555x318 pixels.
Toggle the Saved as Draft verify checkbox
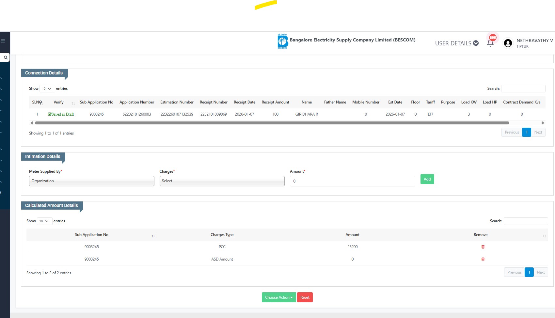50,114
